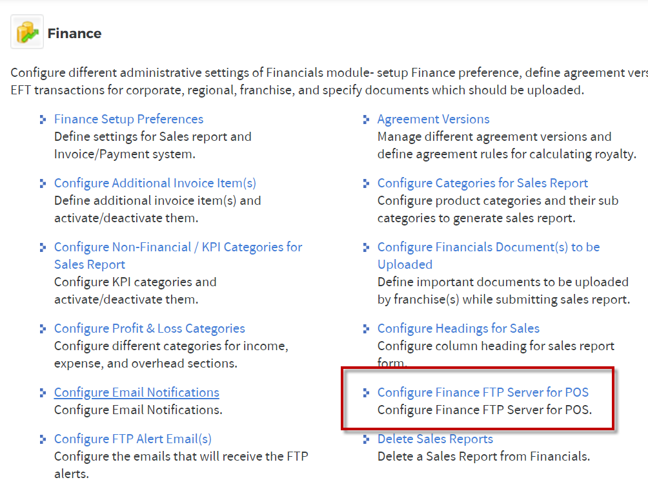
Task: Click arrow bullet beside Configure Profit & Loss Categories
Action: point(43,329)
